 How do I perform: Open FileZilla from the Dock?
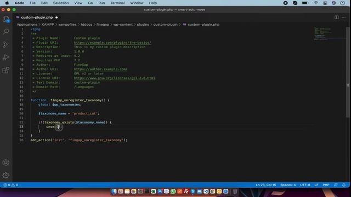(186, 192)
